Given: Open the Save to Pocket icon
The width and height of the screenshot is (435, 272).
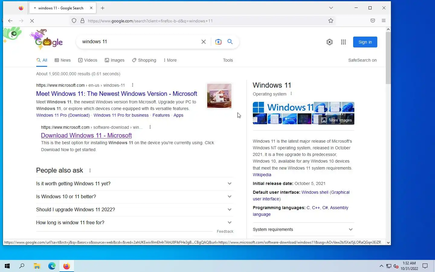Looking at the screenshot, I should coord(373,21).
